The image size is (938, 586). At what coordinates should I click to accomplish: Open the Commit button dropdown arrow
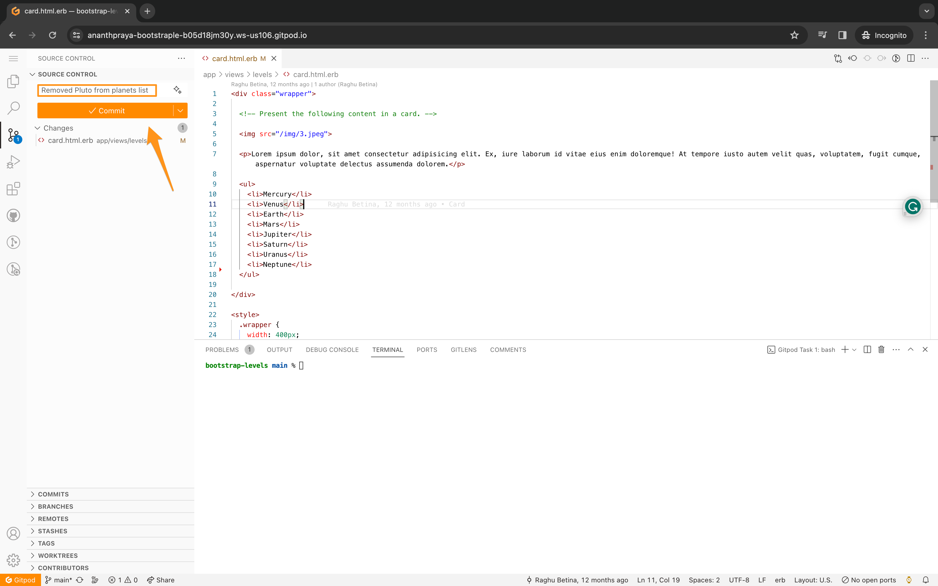180,111
